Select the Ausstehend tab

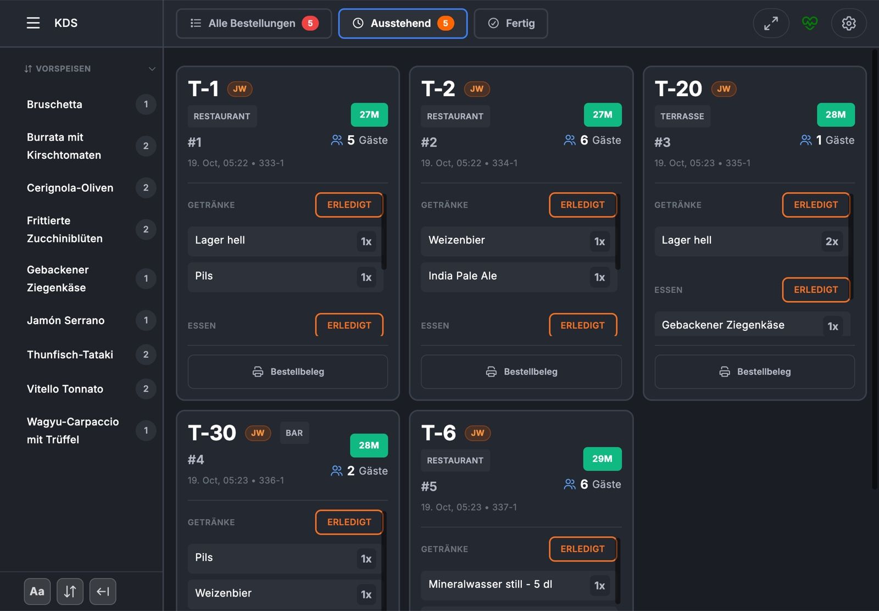(x=403, y=23)
